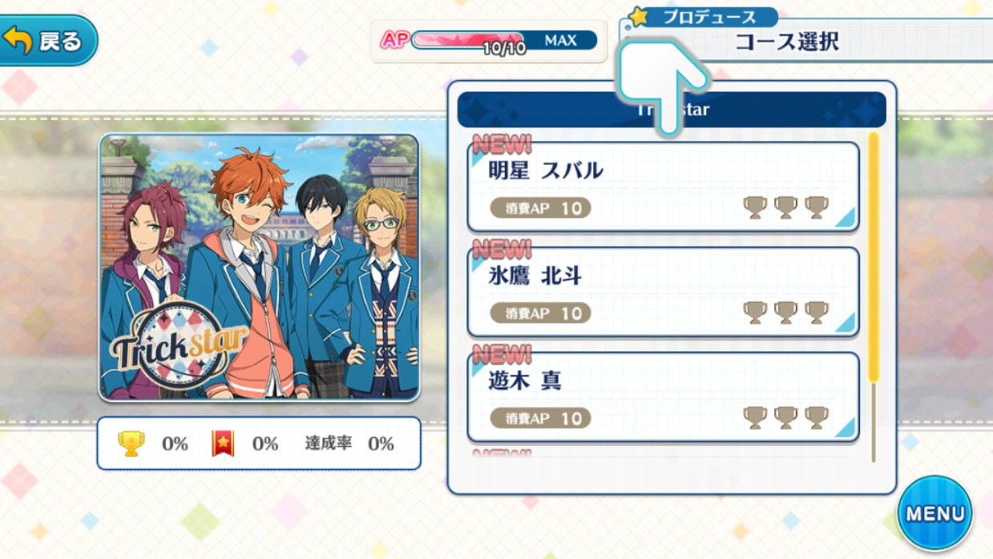993x559 pixels.
Task: Click 消費AP 10 badge for 明星 スバル
Action: tap(540, 208)
